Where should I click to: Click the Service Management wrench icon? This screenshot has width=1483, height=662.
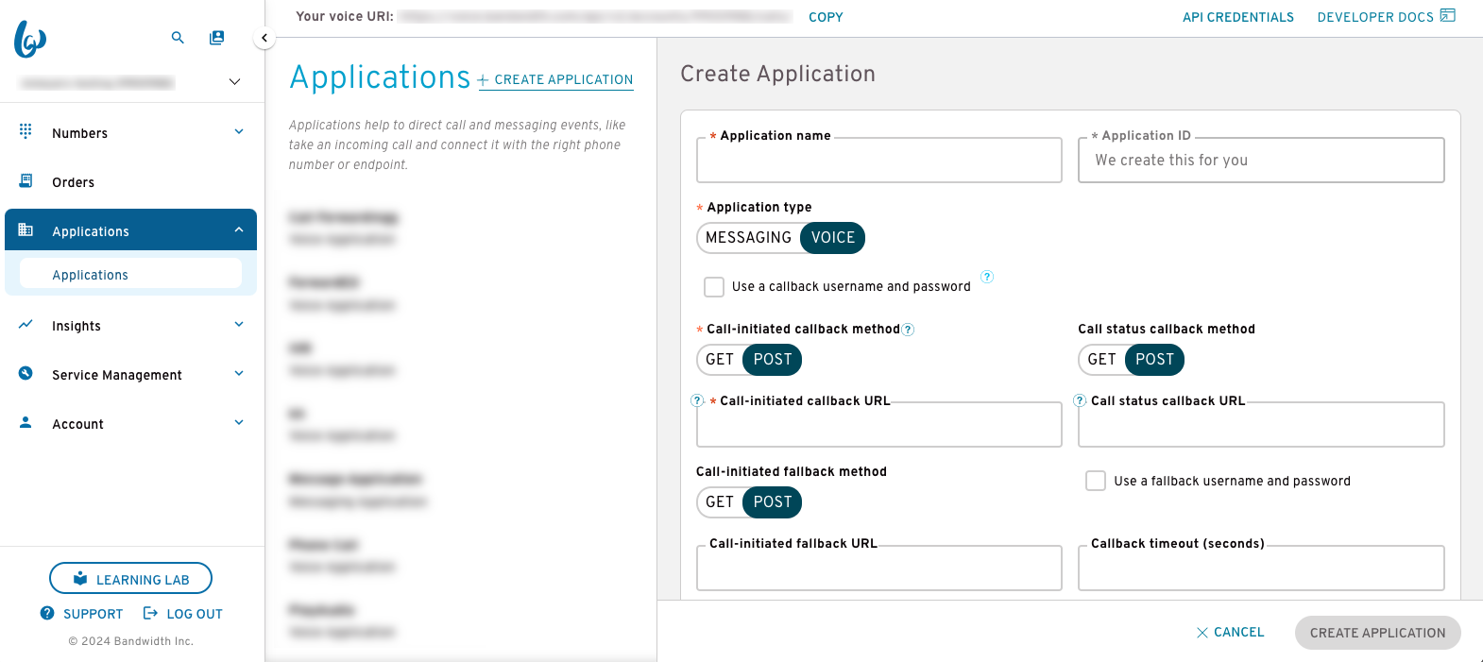pyautogui.click(x=26, y=373)
